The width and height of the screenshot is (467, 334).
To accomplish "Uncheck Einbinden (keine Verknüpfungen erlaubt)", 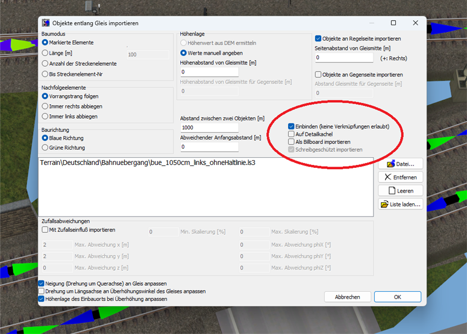I will pyautogui.click(x=292, y=127).
